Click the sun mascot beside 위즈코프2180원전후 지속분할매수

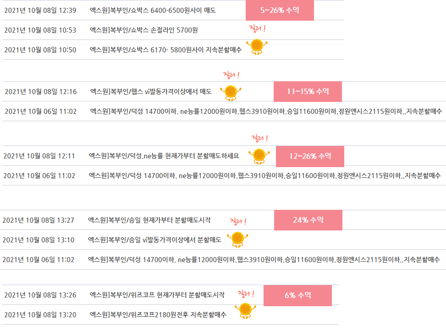point(246,310)
